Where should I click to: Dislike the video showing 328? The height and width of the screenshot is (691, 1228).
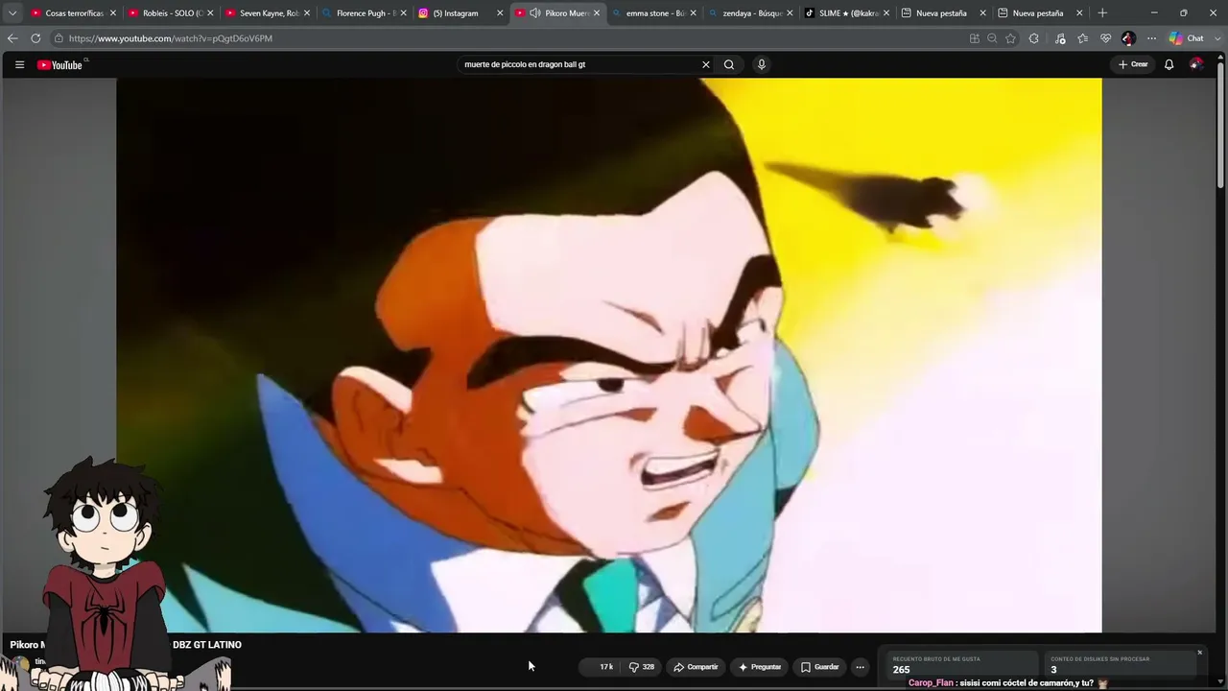point(642,667)
